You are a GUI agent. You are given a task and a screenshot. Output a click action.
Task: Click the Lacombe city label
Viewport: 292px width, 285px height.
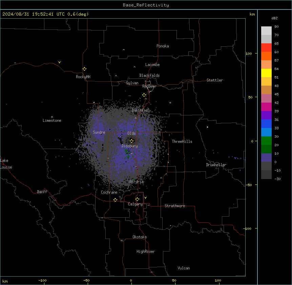point(152,65)
